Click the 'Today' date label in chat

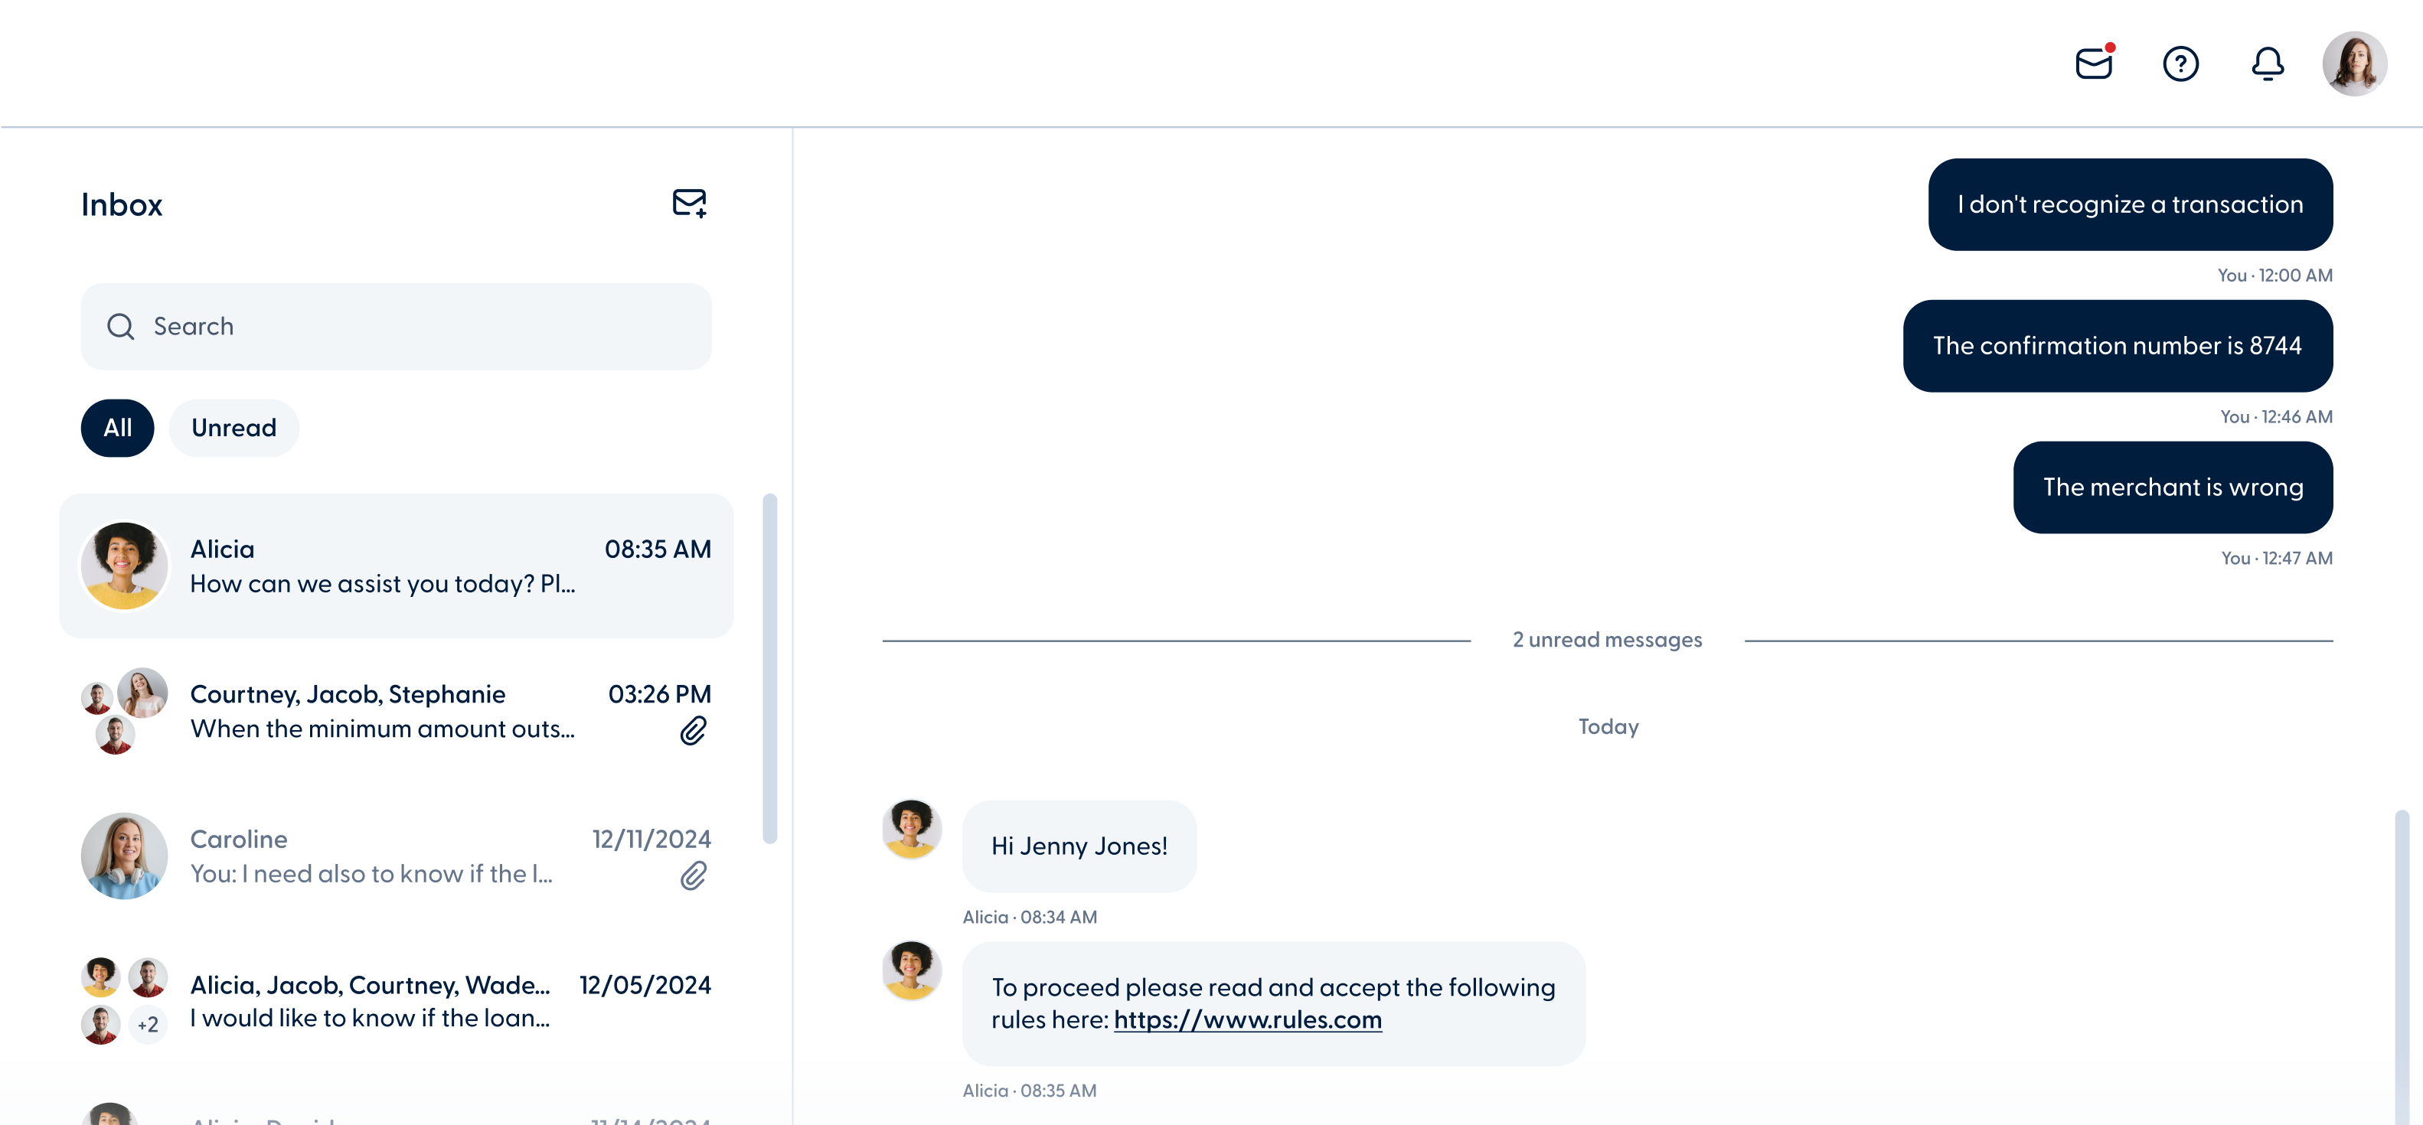[x=1608, y=726]
